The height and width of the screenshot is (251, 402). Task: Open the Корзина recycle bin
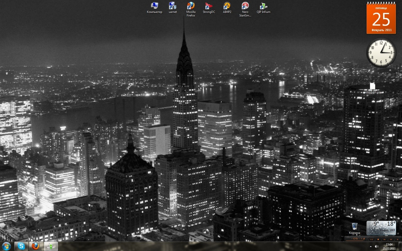[x=354, y=227]
